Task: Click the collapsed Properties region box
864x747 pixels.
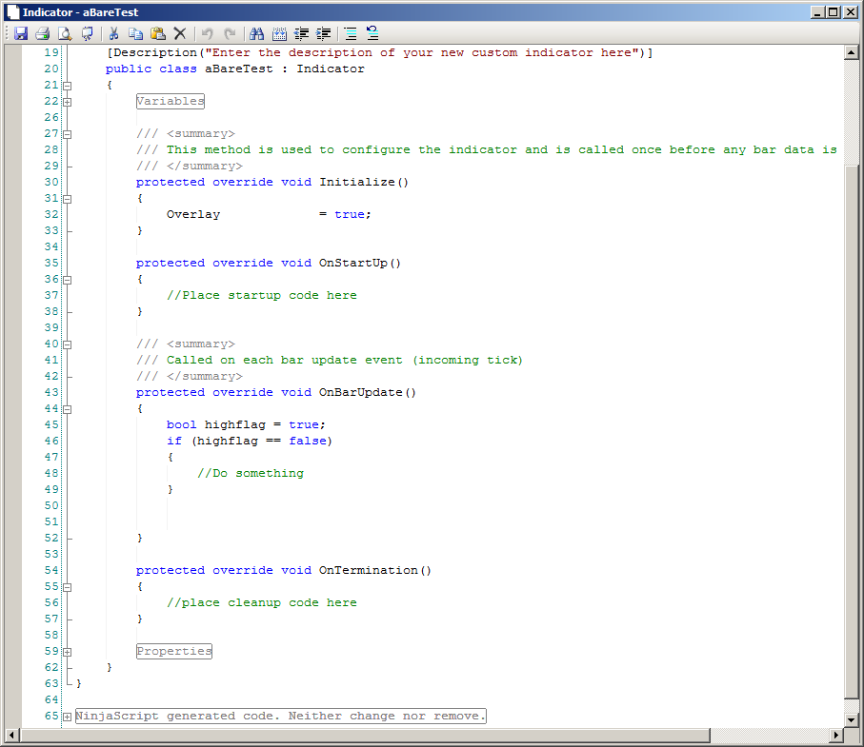Action: [174, 651]
